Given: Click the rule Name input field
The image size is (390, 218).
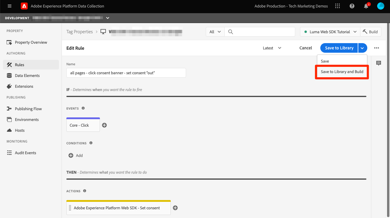Looking at the screenshot, I should pyautogui.click(x=126, y=73).
